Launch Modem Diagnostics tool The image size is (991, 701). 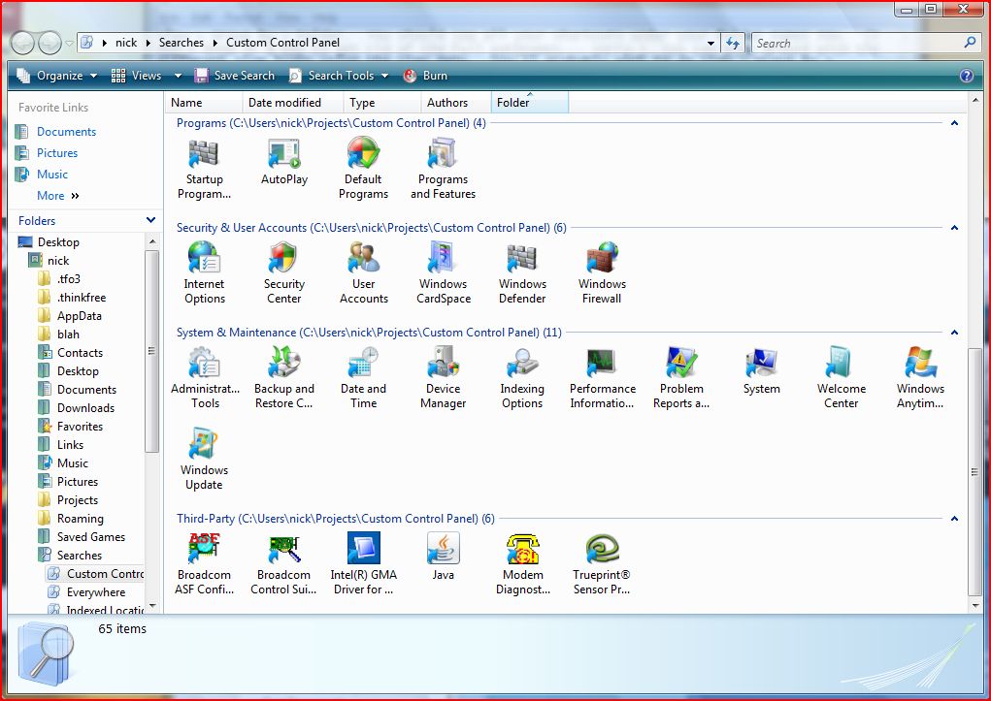(522, 564)
